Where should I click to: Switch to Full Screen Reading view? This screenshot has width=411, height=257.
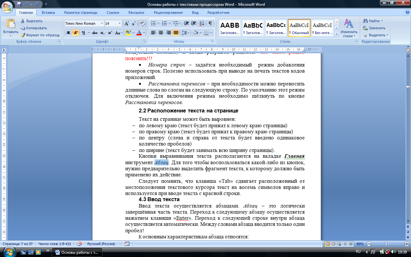[x=333, y=244]
